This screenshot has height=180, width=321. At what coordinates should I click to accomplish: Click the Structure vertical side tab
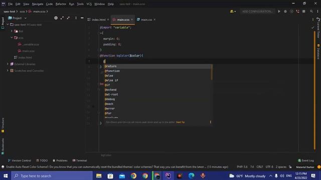[3, 125]
